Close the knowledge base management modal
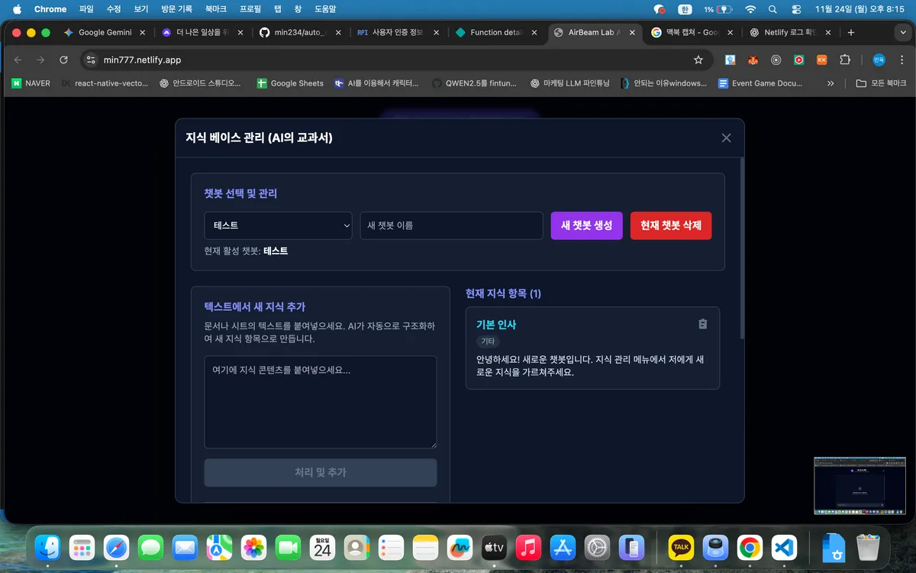This screenshot has width=916, height=573. click(x=726, y=138)
